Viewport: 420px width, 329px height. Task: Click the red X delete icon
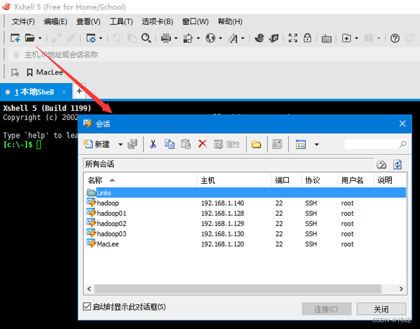click(202, 144)
